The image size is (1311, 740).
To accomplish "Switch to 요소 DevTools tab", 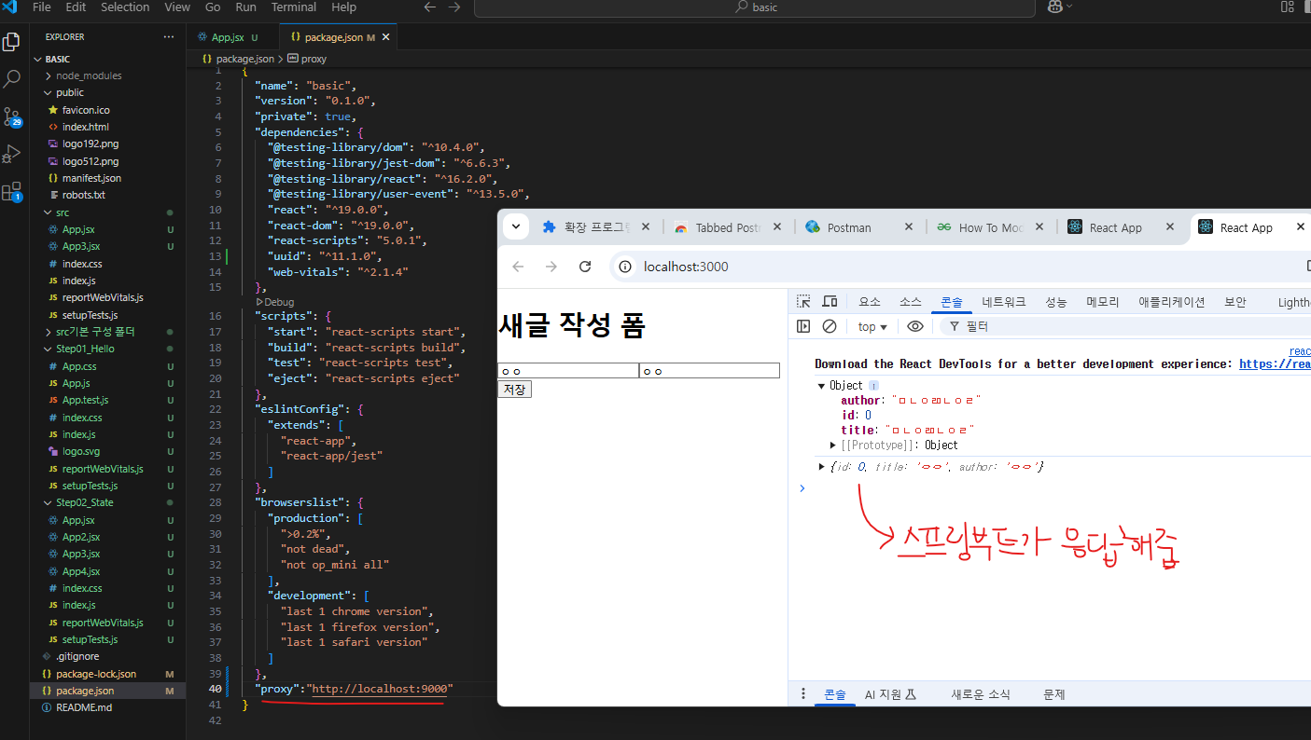I will click(870, 301).
